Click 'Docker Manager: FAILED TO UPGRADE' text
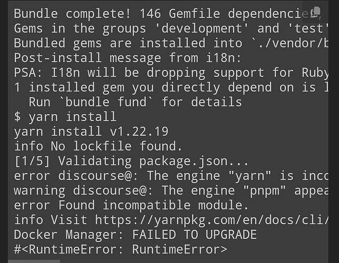339x263 pixels. click(x=135, y=234)
